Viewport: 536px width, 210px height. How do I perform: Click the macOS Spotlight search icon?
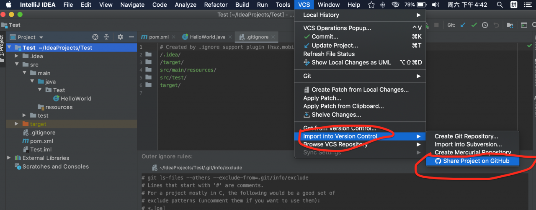(500, 5)
